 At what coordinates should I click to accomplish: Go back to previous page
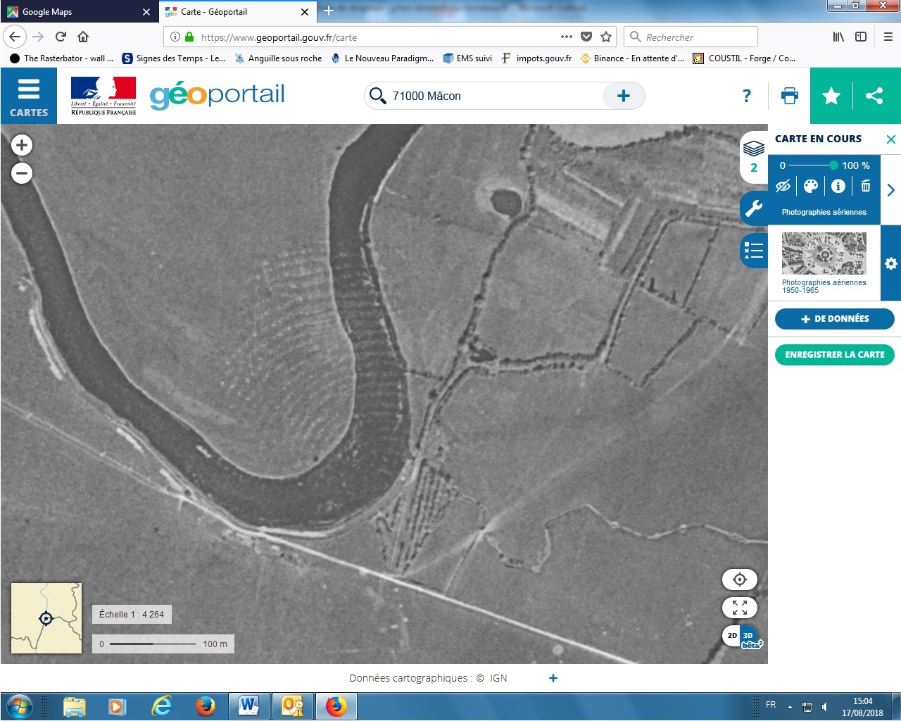pyautogui.click(x=15, y=37)
